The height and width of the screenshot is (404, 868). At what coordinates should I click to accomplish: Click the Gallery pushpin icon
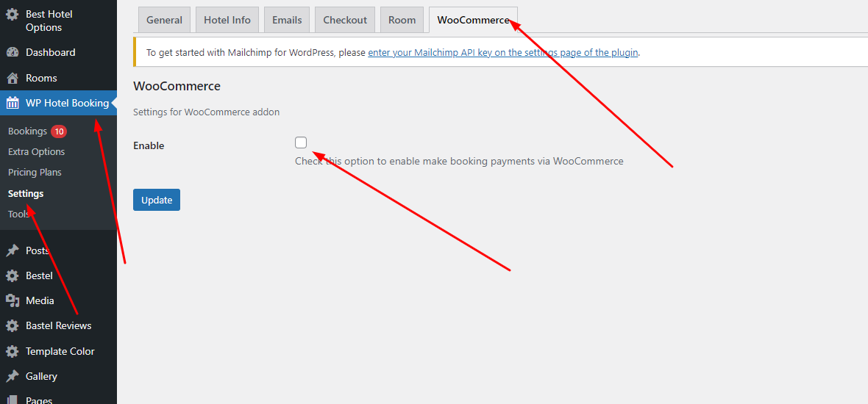(x=13, y=376)
